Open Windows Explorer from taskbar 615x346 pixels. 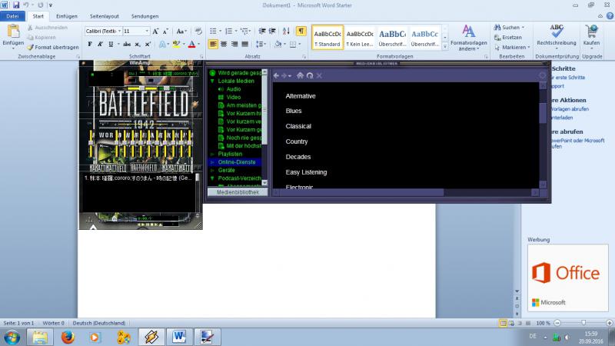(40, 337)
